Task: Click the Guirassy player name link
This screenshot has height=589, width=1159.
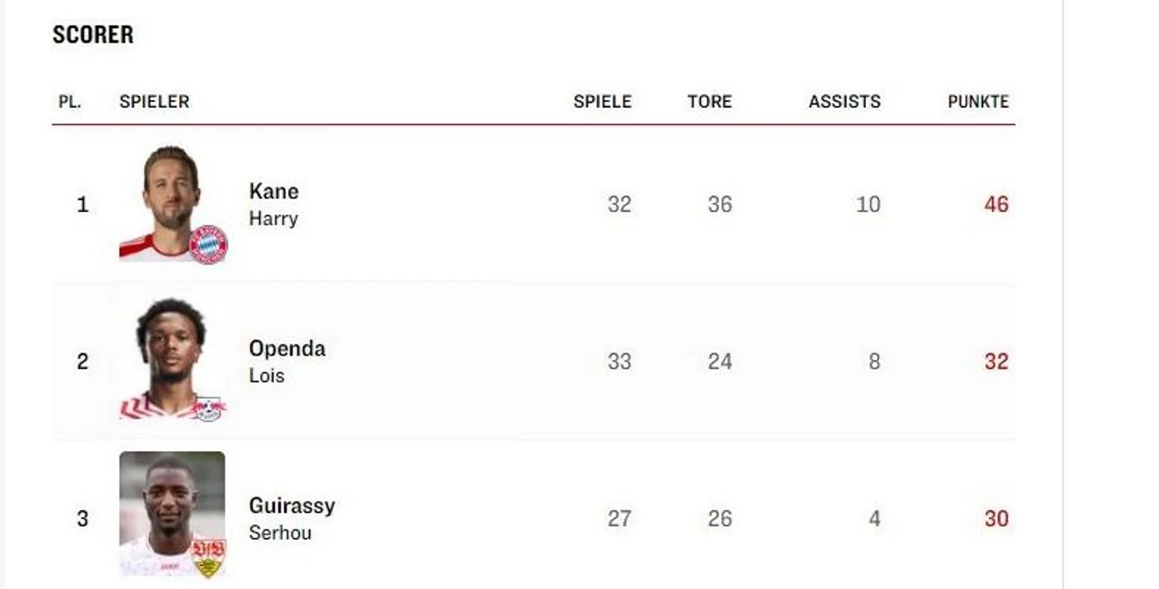Action: tap(291, 506)
